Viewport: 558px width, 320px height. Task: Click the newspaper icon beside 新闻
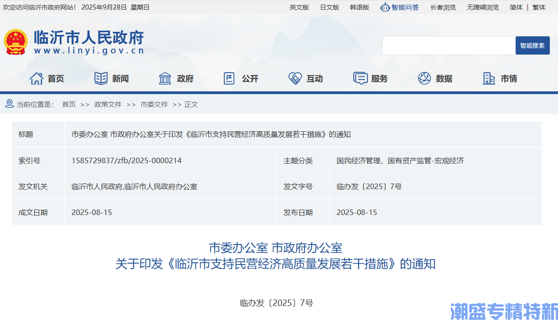[101, 79]
